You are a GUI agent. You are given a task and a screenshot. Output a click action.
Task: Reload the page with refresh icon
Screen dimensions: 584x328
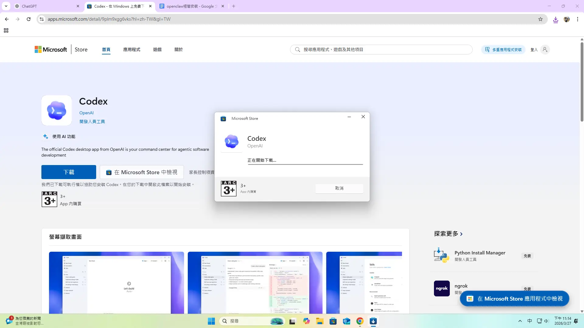point(29,19)
